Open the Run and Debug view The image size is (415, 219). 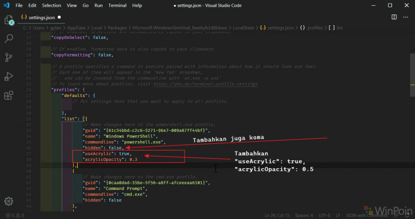(x=9, y=76)
